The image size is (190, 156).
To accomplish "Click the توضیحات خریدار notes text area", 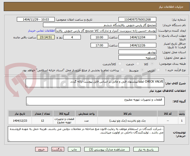I will 86,134.
